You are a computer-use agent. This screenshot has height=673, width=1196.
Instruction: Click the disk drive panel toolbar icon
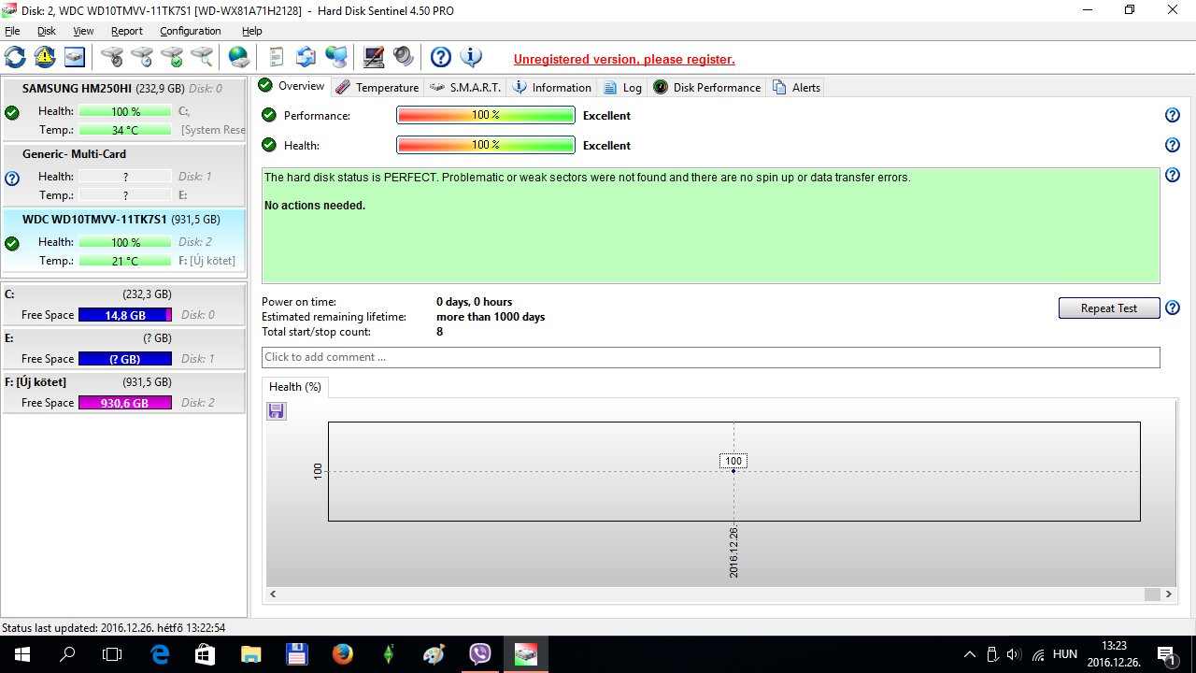(x=75, y=57)
